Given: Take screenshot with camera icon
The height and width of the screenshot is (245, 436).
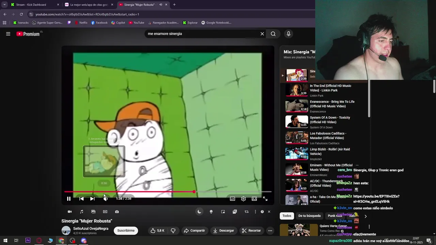Looking at the screenshot, I should 117,212.
